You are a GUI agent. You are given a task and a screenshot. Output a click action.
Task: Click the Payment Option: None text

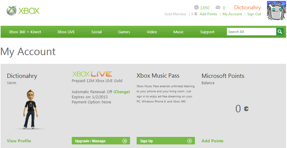(x=91, y=102)
